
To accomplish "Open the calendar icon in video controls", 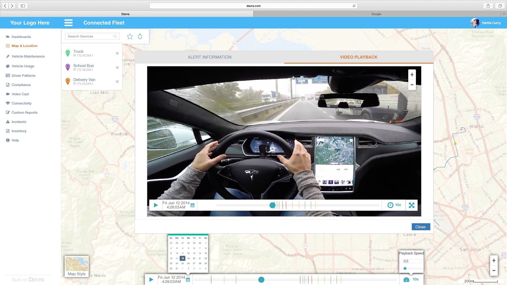I will click(x=193, y=205).
